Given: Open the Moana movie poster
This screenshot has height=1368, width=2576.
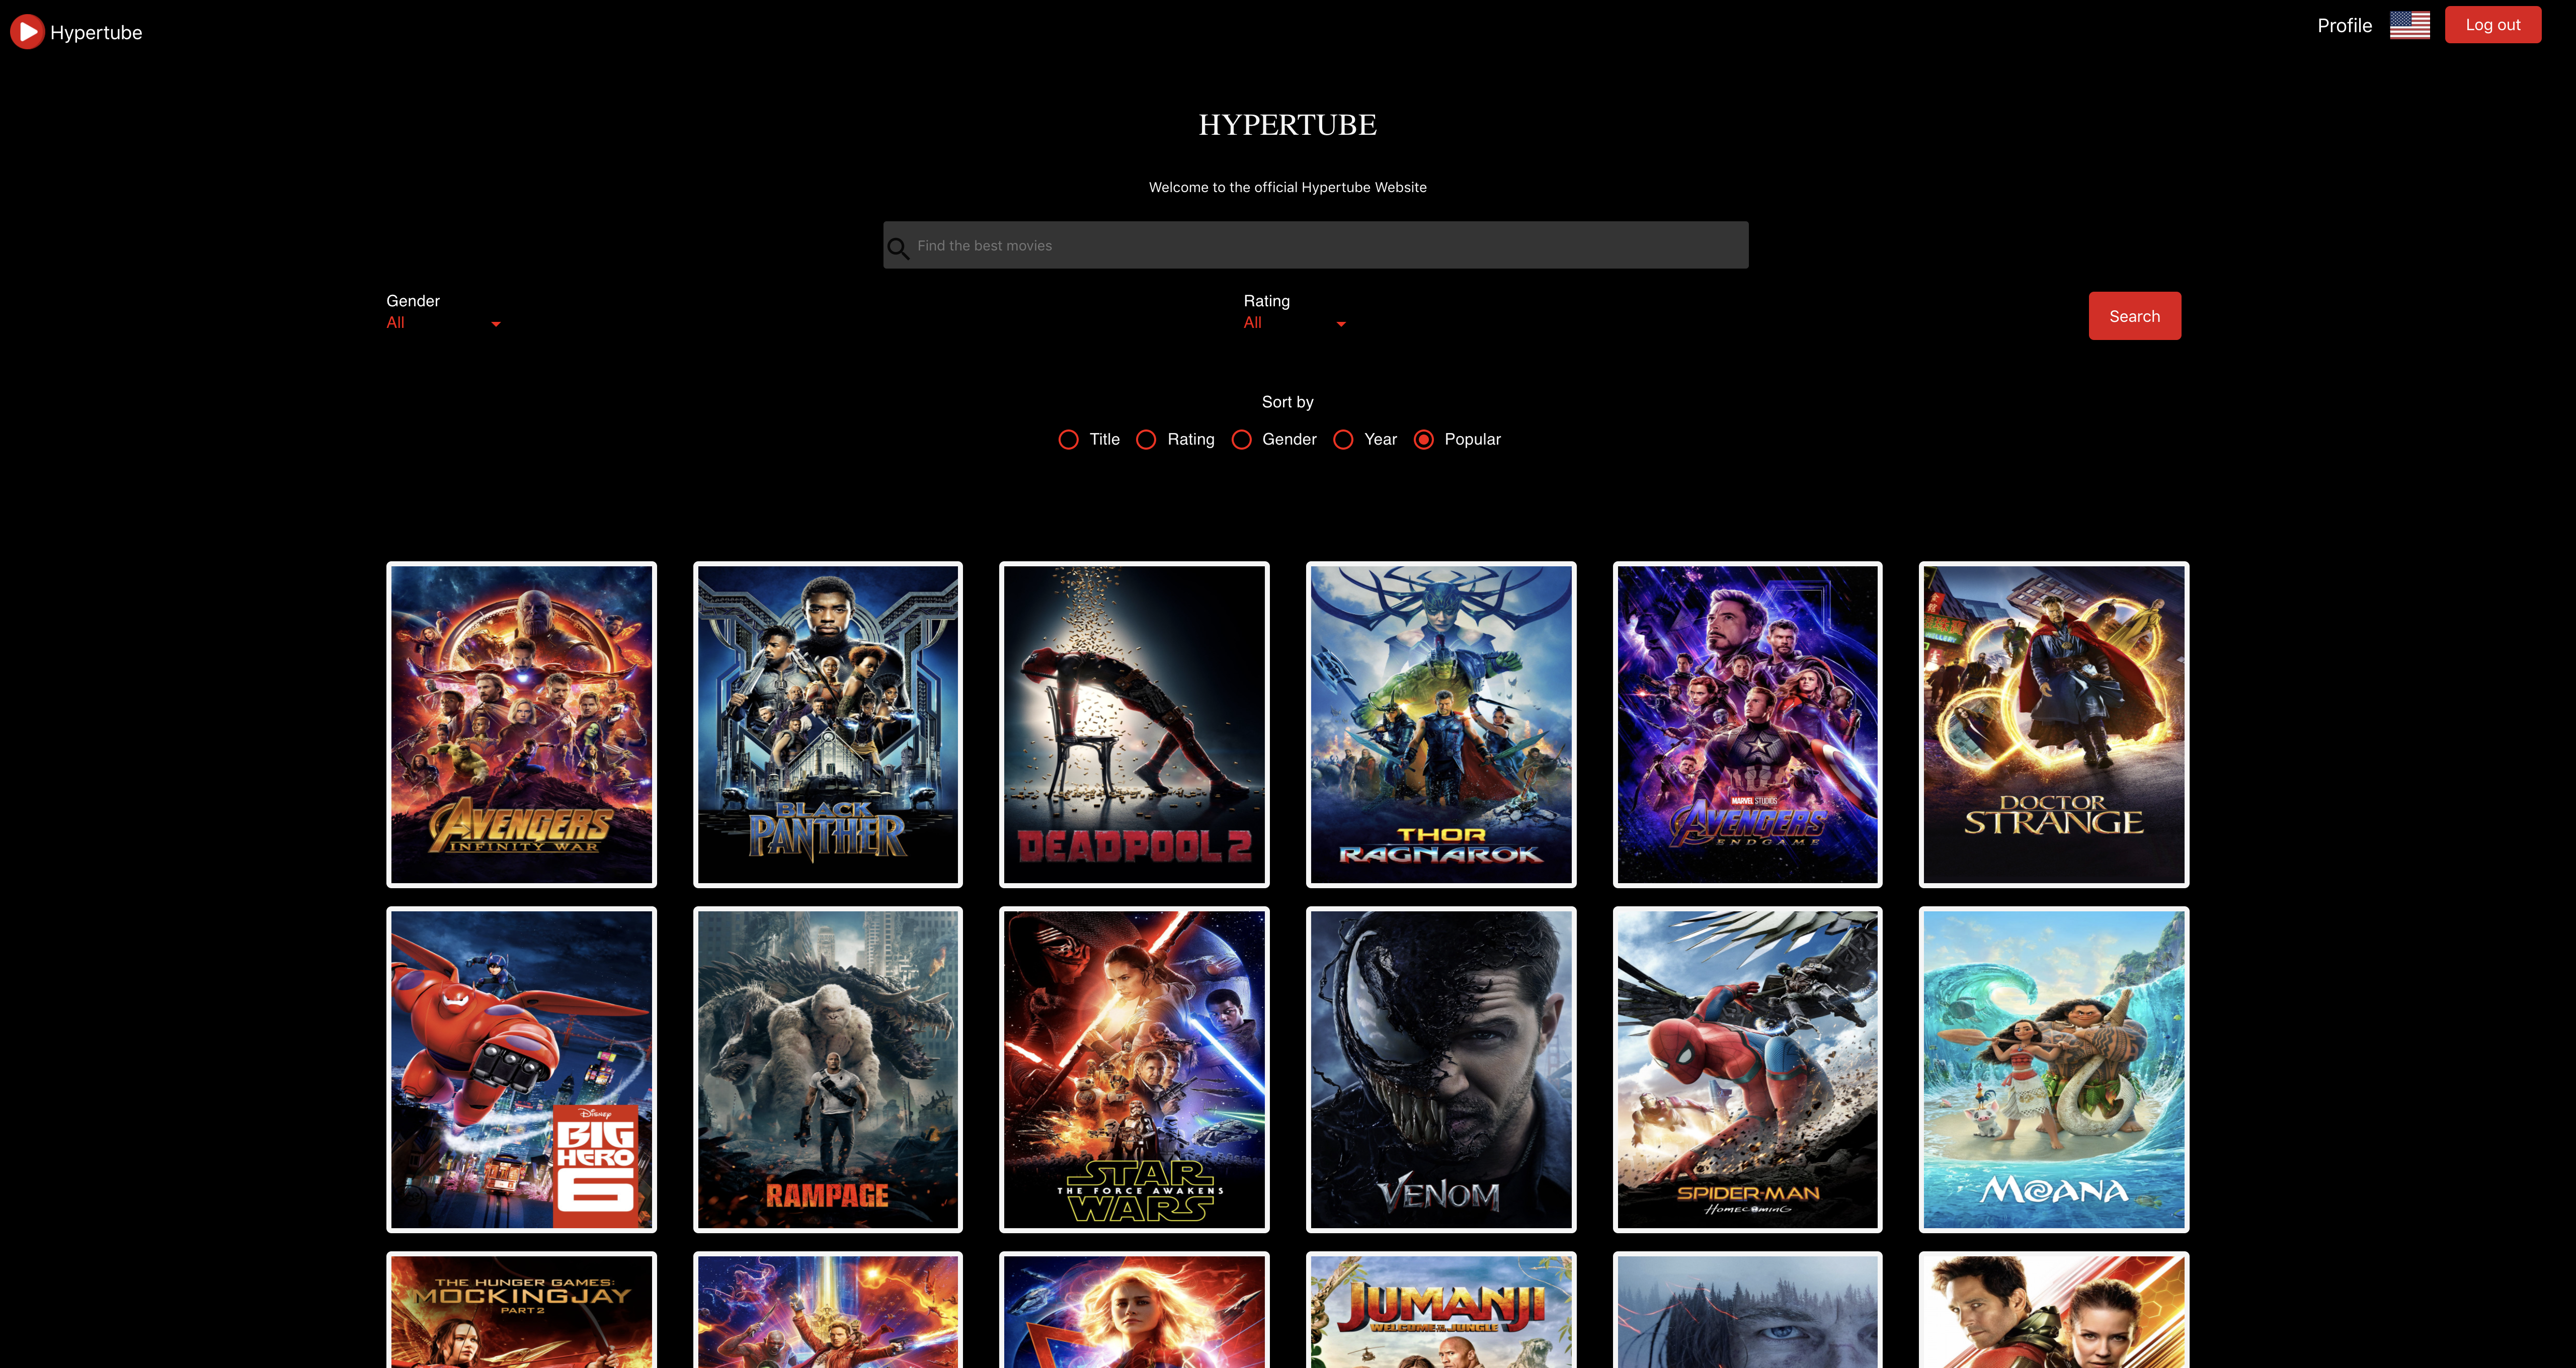Looking at the screenshot, I should [x=2053, y=1069].
